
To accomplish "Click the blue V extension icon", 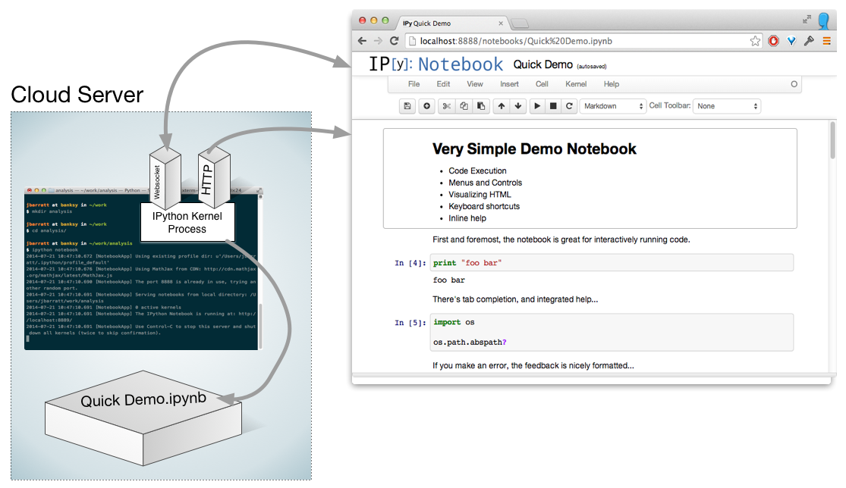I will click(791, 41).
